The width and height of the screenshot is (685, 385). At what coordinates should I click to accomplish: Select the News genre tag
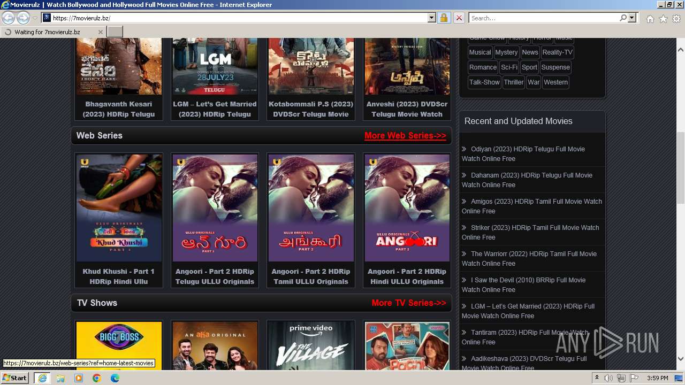tap(530, 52)
